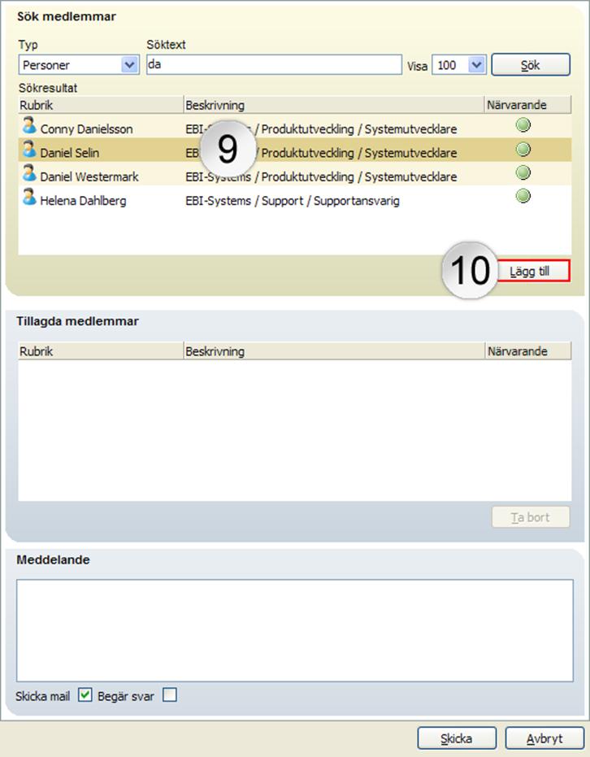Open the Typ dropdown showing Personer
Image resolution: width=590 pixels, height=757 pixels.
(x=79, y=65)
